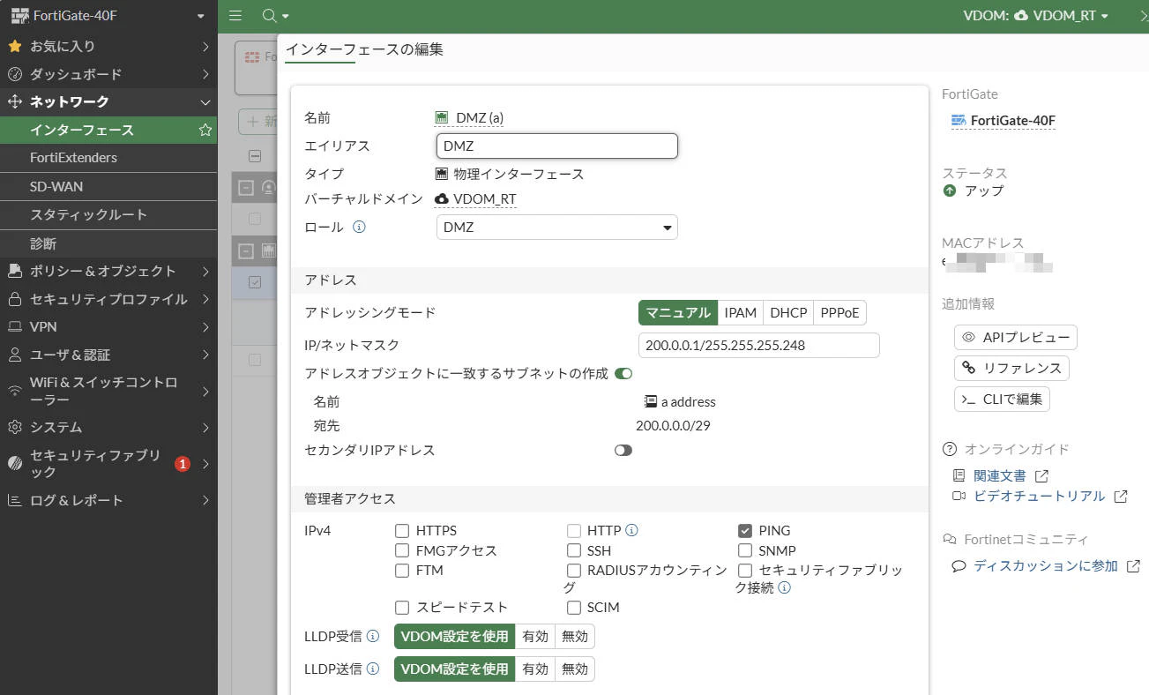Click the info icon next to HTTP
Screen dimensions: 1149x695
[x=631, y=531]
